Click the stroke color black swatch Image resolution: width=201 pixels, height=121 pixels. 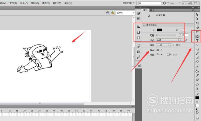click(x=160, y=30)
